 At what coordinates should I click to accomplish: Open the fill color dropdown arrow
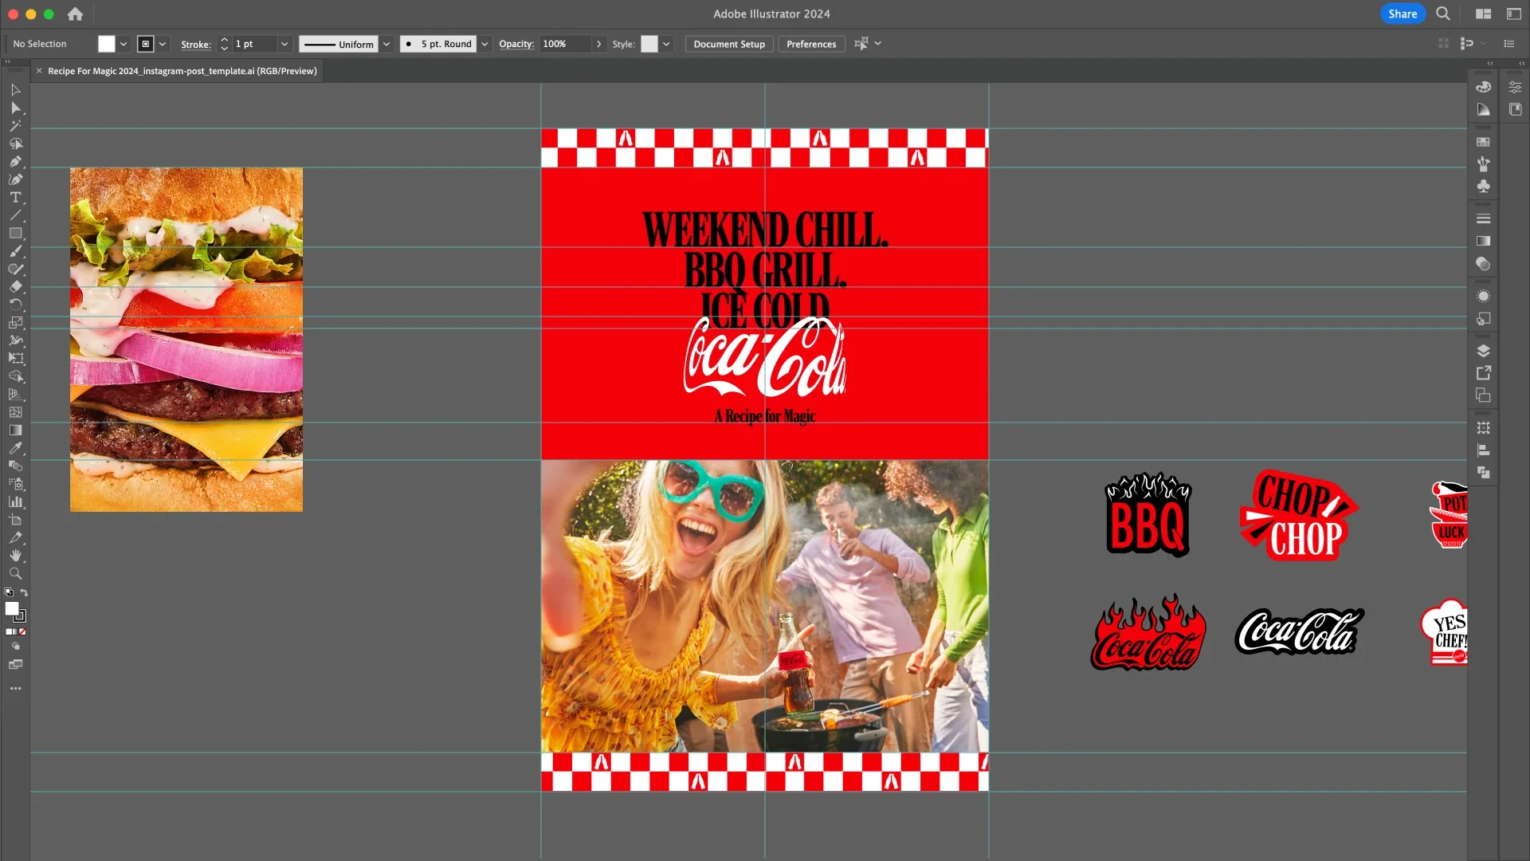coord(124,44)
